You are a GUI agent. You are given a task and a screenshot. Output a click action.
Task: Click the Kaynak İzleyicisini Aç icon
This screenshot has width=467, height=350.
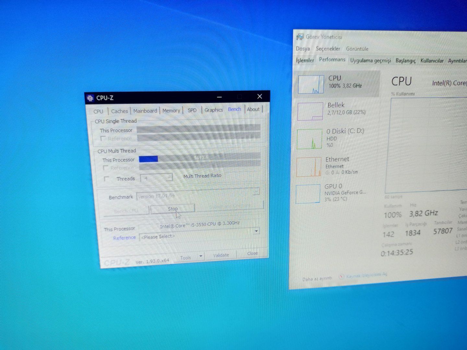click(341, 276)
